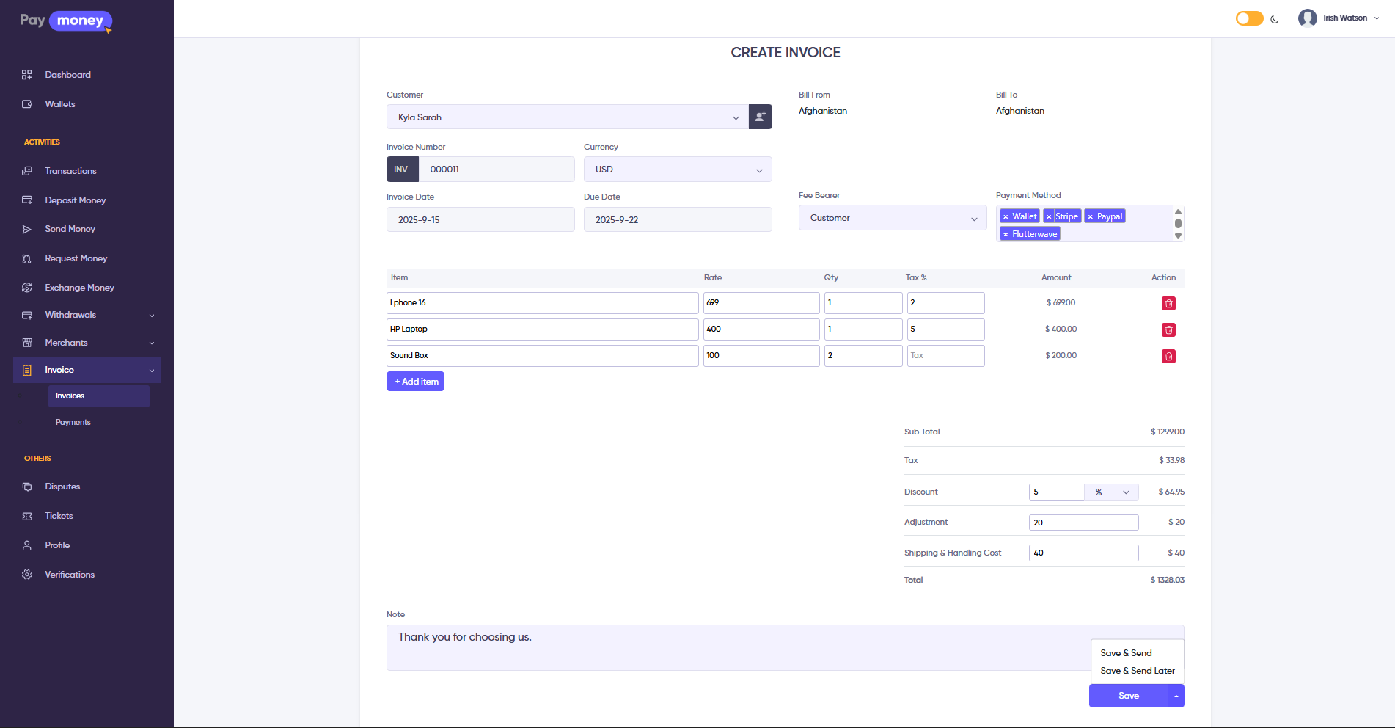Click the add new customer icon
Image resolution: width=1395 pixels, height=728 pixels.
coord(760,117)
